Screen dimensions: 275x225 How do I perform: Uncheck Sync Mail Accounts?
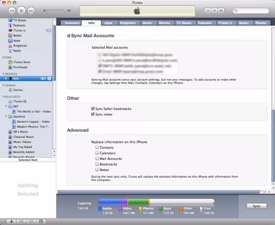(x=69, y=36)
